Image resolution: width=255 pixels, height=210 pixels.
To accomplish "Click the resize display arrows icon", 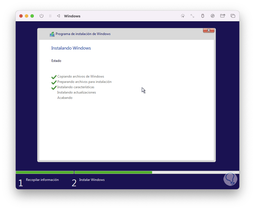I will 192,16.
